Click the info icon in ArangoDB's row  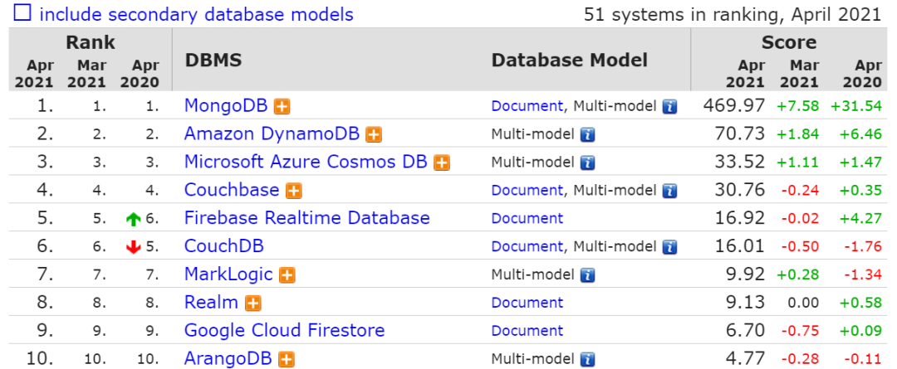pos(587,359)
